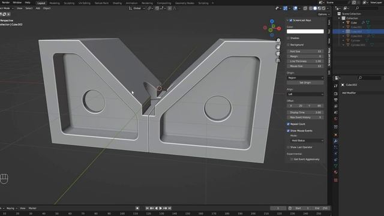
Task: Open the Align Left dropdown
Action: pyautogui.click(x=305, y=94)
